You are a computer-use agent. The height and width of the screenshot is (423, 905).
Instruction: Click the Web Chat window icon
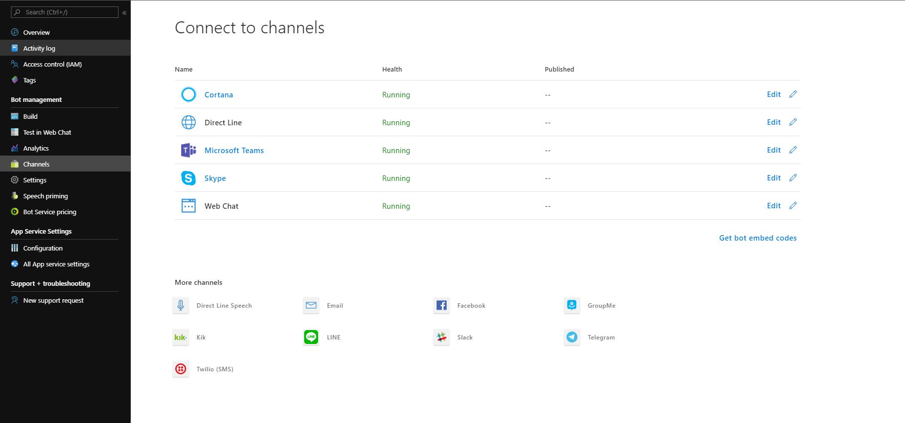[189, 206]
